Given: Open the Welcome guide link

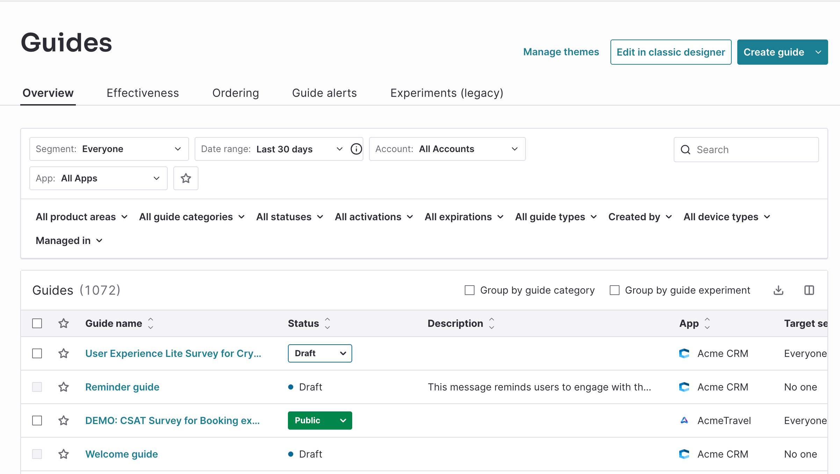Looking at the screenshot, I should click(x=122, y=454).
